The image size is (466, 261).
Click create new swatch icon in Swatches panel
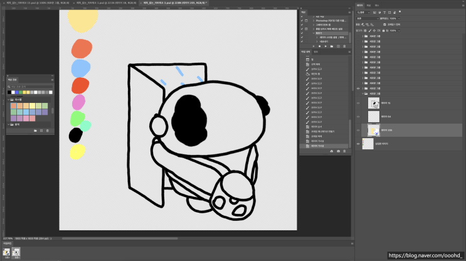tap(41, 130)
